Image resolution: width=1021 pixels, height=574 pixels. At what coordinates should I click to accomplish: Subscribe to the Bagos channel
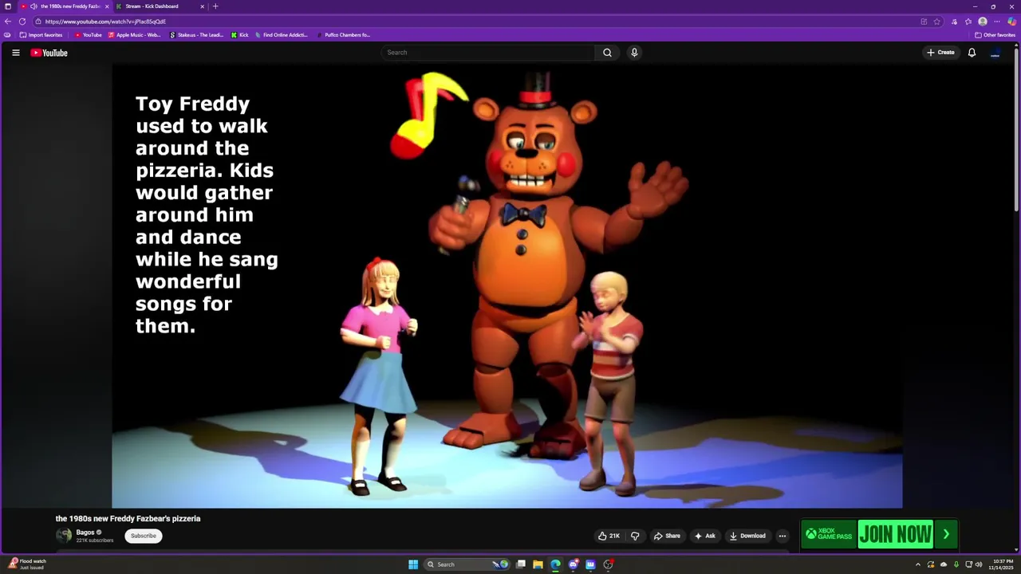tap(144, 536)
